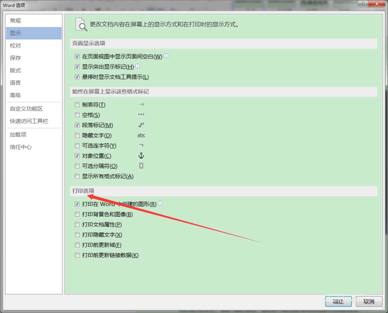The width and height of the screenshot is (388, 313).
Task: Click the info icon beside 打印在Word中创建的图形
Action: click(160, 203)
